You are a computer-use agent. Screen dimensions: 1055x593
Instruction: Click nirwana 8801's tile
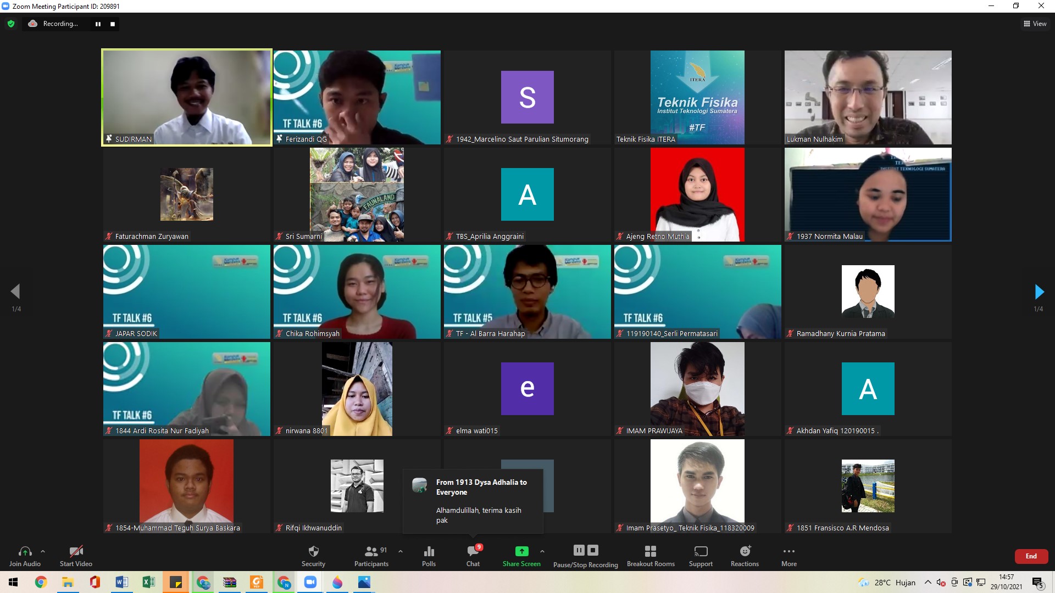(357, 389)
